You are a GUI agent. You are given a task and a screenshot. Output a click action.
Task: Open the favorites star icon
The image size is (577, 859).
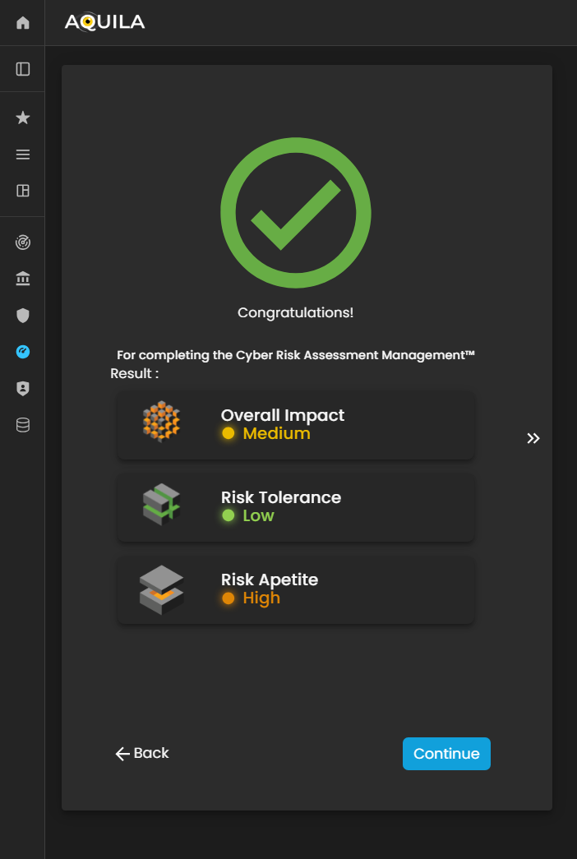point(23,118)
